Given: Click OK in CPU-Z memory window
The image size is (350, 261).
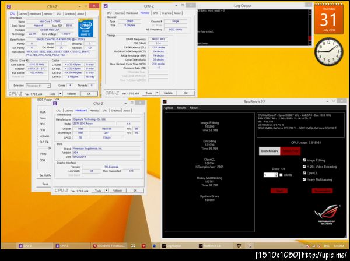Looking at the screenshot, I should [185, 93].
